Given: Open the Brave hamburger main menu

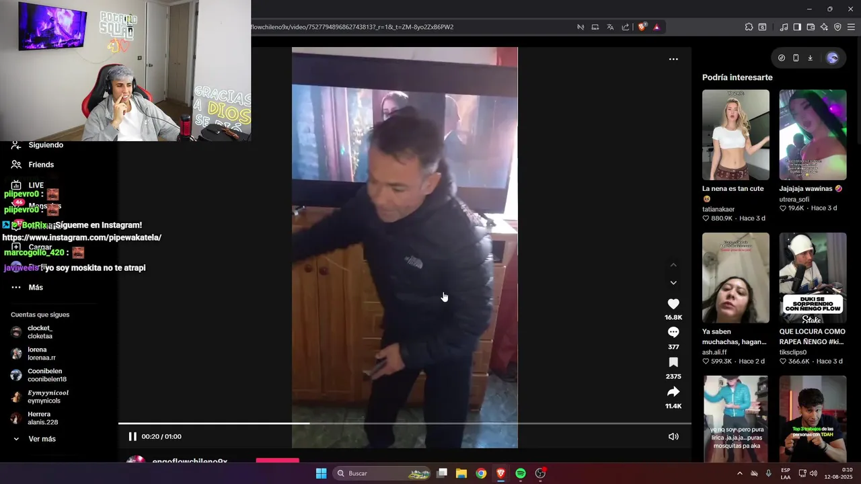Looking at the screenshot, I should tap(851, 27).
